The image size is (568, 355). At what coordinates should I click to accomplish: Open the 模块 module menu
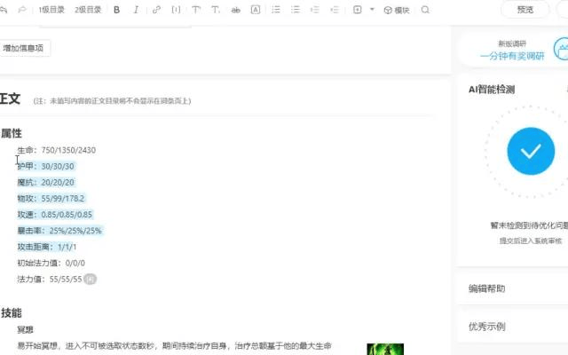click(x=397, y=10)
